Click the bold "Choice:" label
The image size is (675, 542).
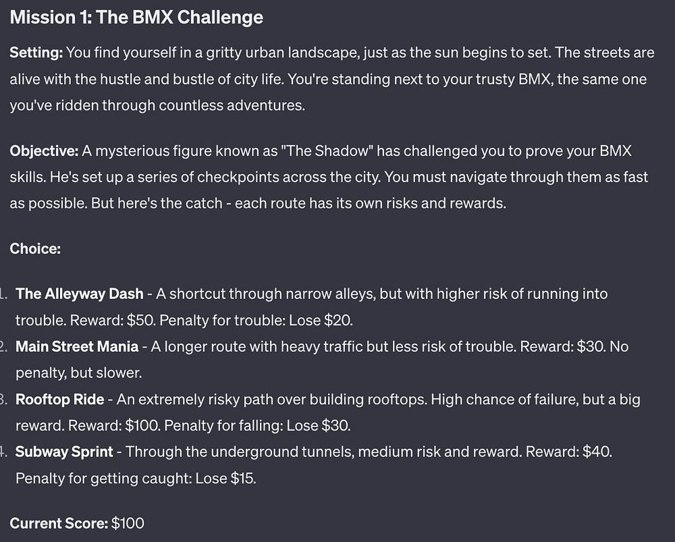[x=35, y=248]
